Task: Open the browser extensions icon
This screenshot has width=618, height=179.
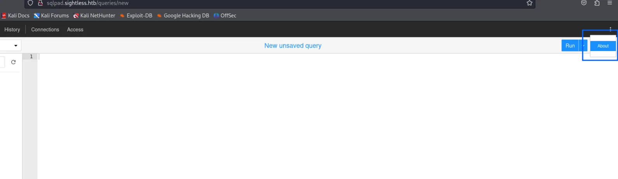Action: point(597,3)
